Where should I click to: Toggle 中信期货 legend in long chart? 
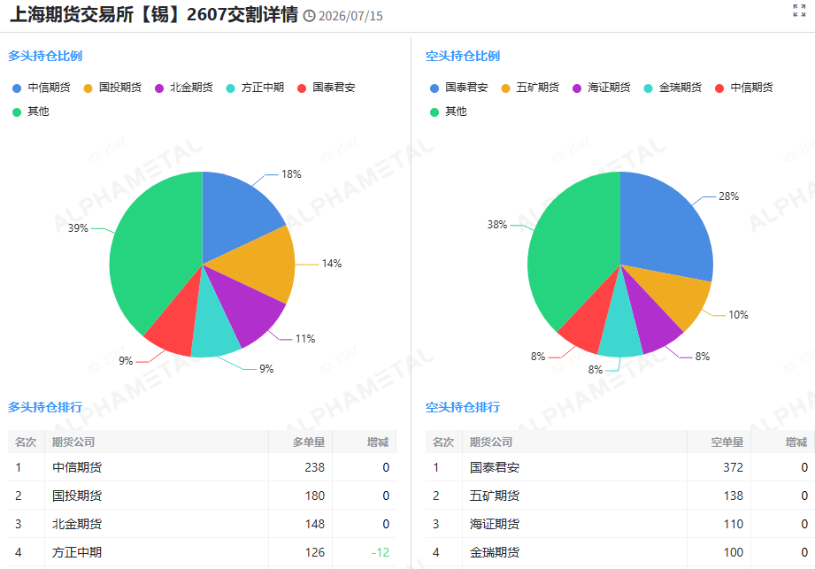pos(42,88)
